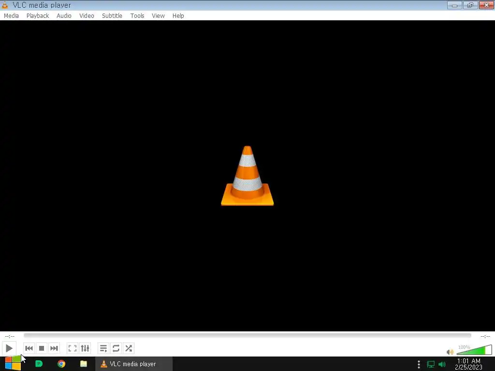Click VLC cone icon in title bar
Image resolution: width=495 pixels, height=371 pixels.
(x=5, y=5)
